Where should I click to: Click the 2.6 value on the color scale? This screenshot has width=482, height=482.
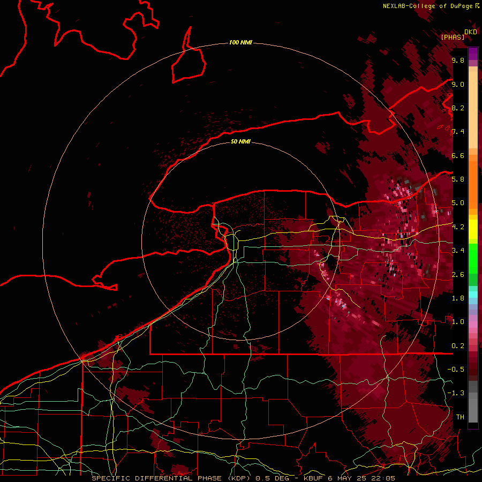click(x=458, y=274)
